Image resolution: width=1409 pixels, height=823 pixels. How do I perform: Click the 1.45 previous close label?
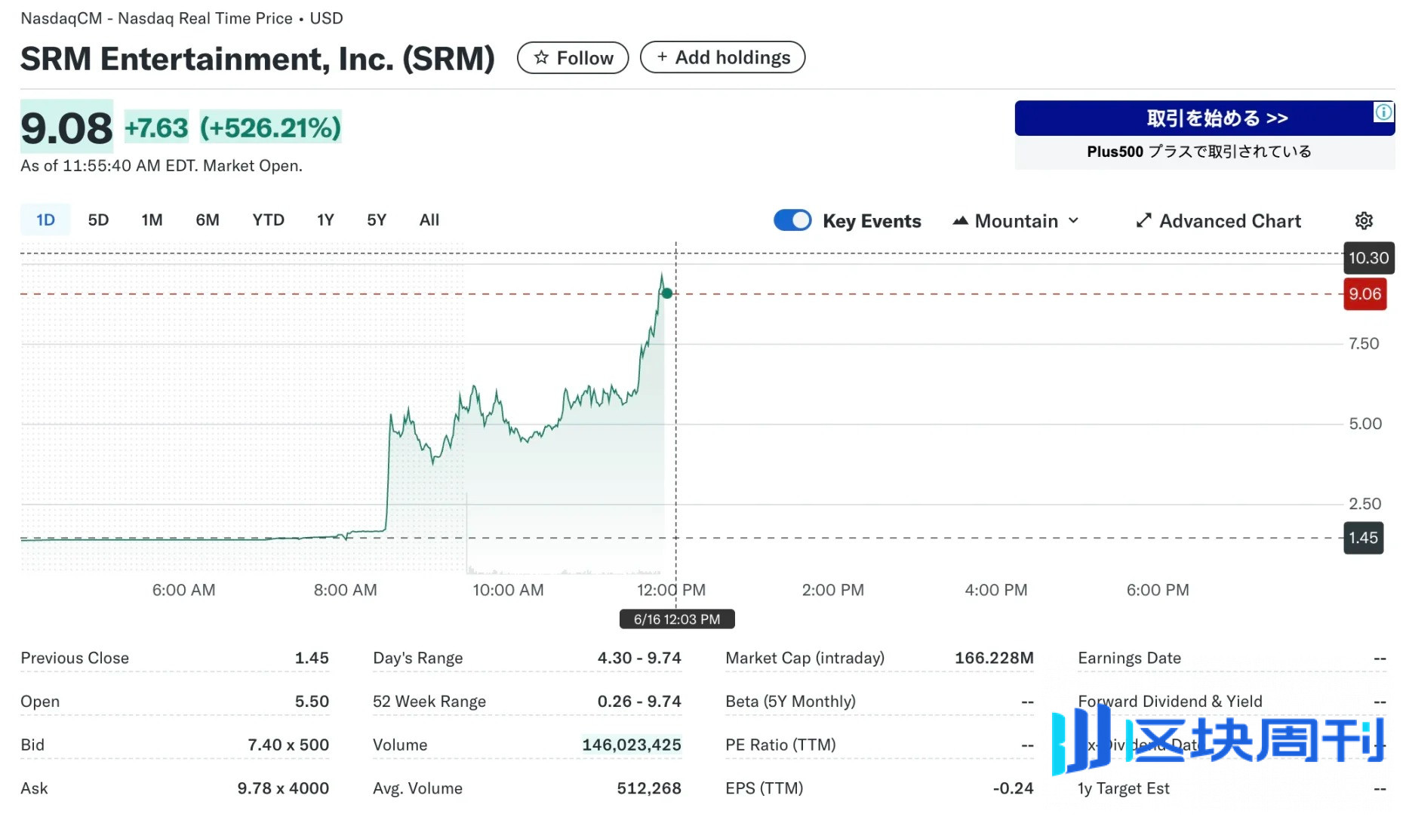[x=1364, y=538]
